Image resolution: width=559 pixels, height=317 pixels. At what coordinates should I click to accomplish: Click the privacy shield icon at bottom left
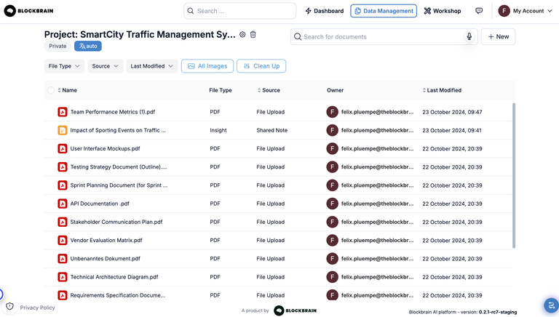(9, 307)
